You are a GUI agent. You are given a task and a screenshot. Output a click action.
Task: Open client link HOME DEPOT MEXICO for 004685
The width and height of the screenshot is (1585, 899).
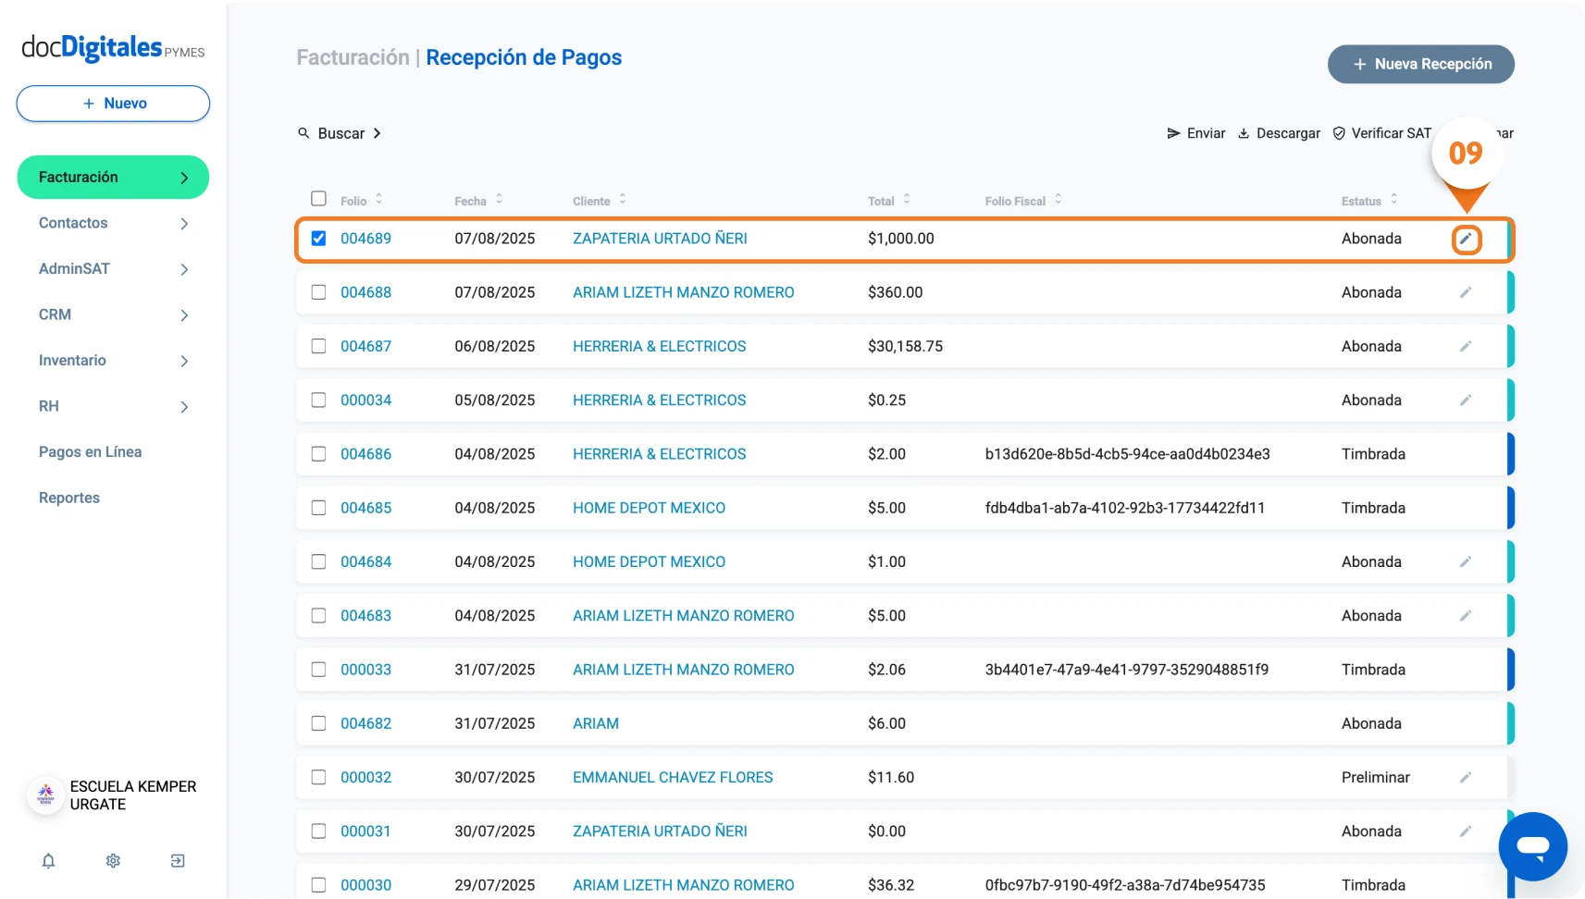click(x=649, y=508)
